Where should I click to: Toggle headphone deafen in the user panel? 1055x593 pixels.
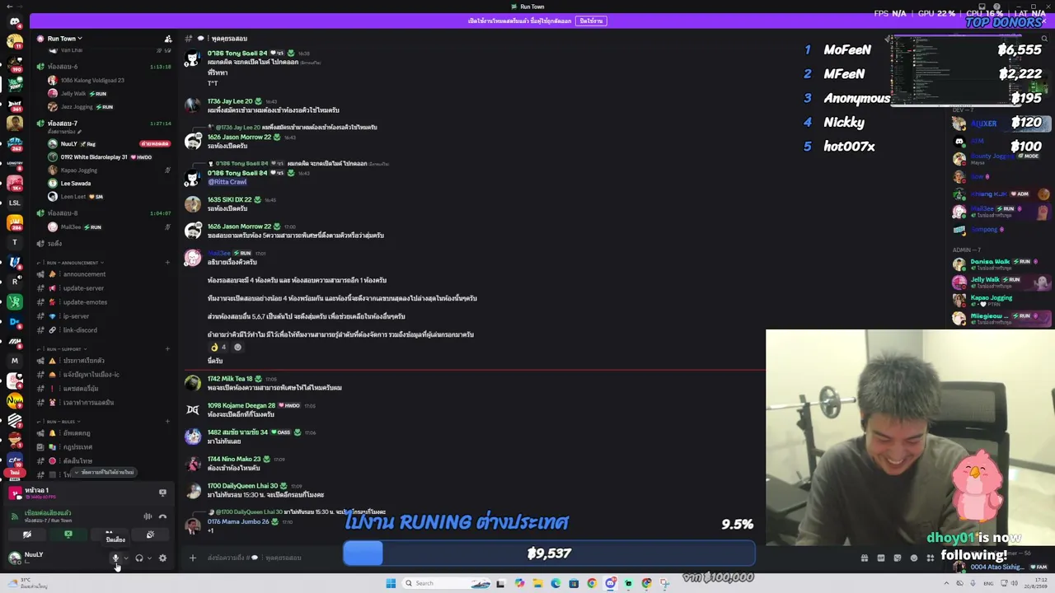[138, 558]
